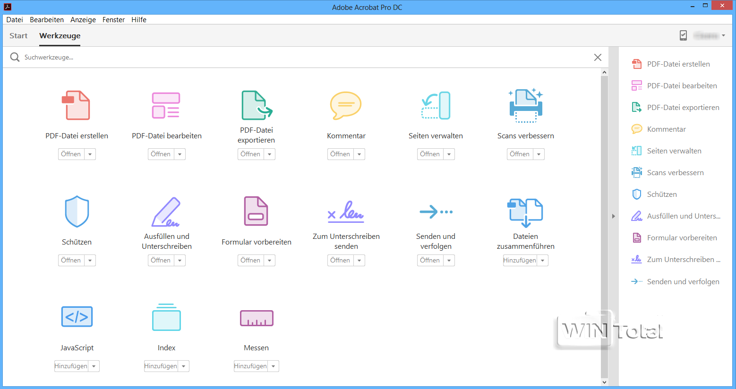
Task: Select the JavaScript code icon
Action: coord(77,317)
